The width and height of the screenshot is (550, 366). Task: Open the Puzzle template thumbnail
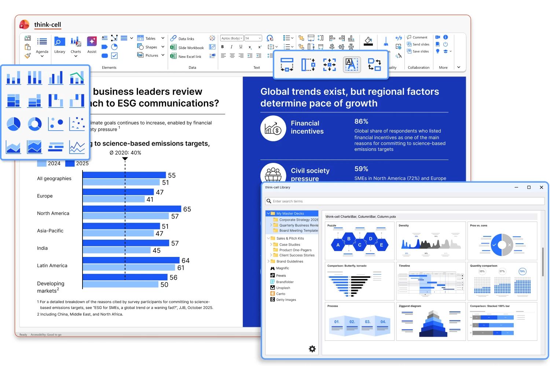pyautogui.click(x=360, y=241)
